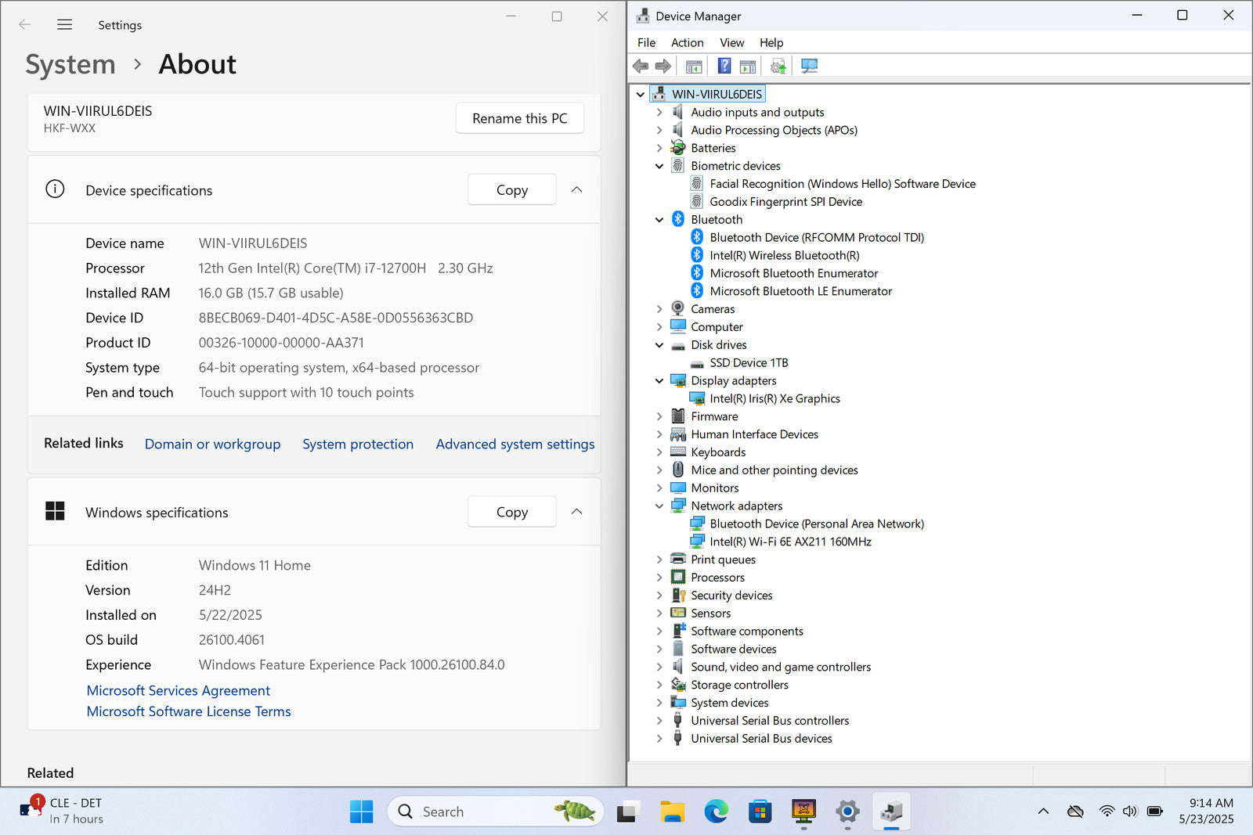The image size is (1253, 835).
Task: Open Advanced system settings link
Action: [515, 444]
